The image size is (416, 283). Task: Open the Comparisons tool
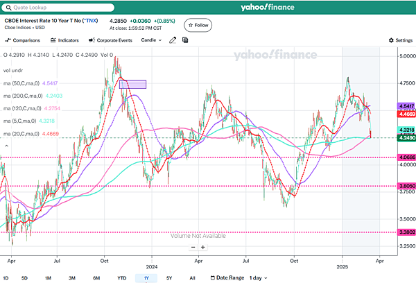(23, 40)
